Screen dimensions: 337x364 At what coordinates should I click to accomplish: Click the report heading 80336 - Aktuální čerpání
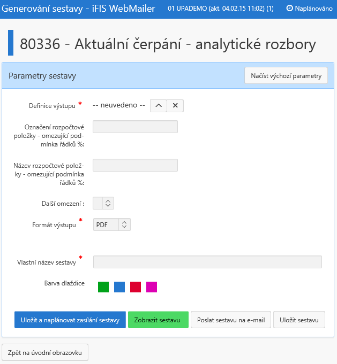101,44
